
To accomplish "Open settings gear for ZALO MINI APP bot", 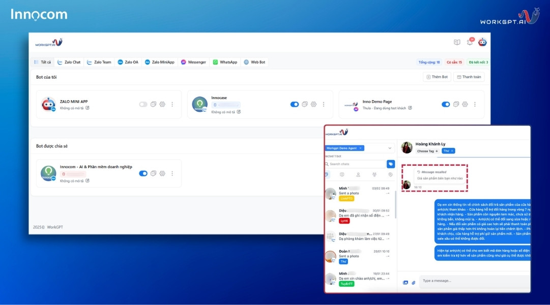I will tap(162, 104).
